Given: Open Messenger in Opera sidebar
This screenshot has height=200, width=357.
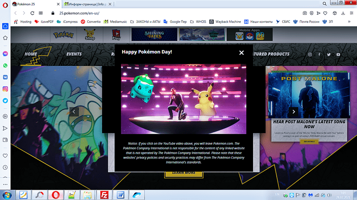Looking at the screenshot, I should pyautogui.click(x=5, y=54).
